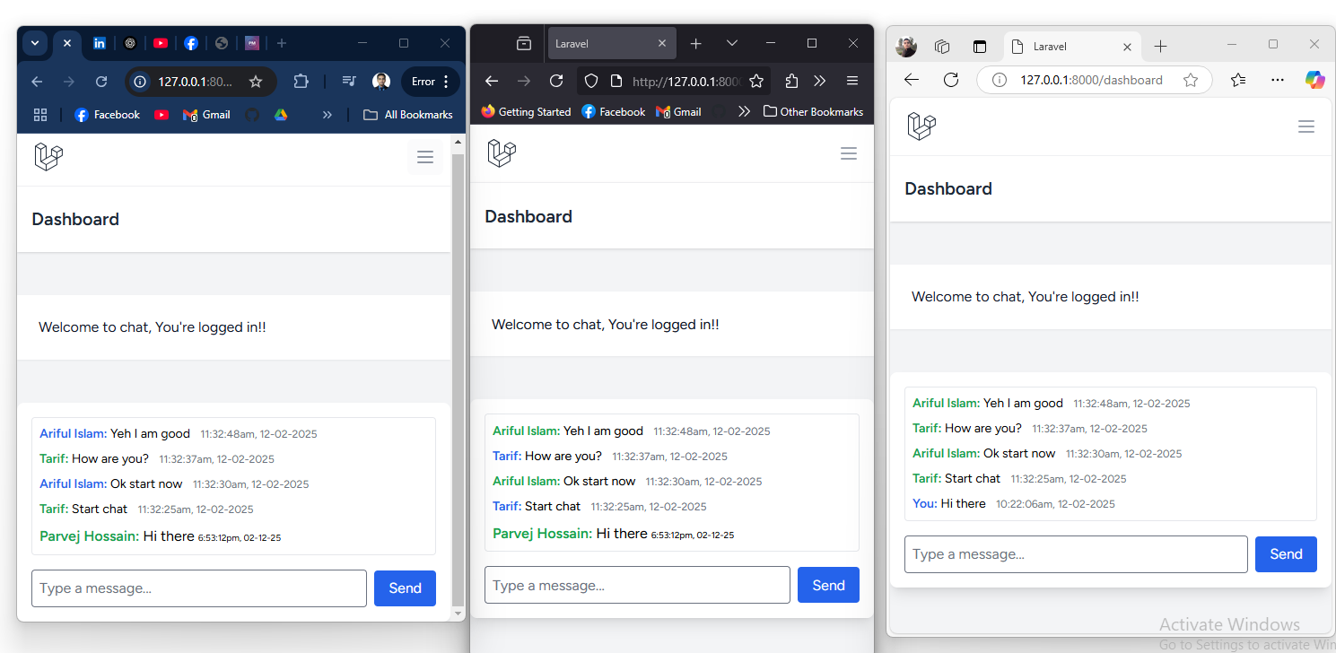Screen dimensions: 1336x653
Task: Switch to the YouTube tab in Chrome
Action: point(161,43)
